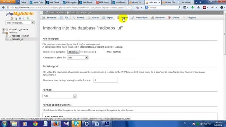The image size is (226, 127).
Task: Click the Firefox Home toolbar icon
Action: 198,7
